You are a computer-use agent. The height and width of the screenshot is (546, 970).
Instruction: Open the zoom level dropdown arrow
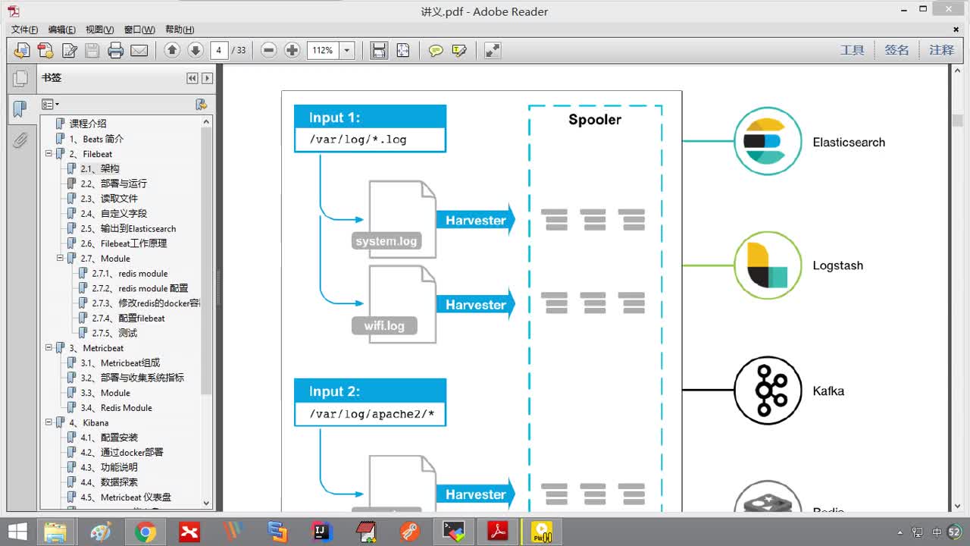coord(347,51)
